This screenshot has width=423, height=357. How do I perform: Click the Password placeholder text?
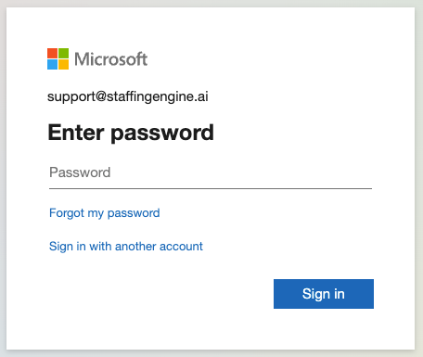pos(80,172)
